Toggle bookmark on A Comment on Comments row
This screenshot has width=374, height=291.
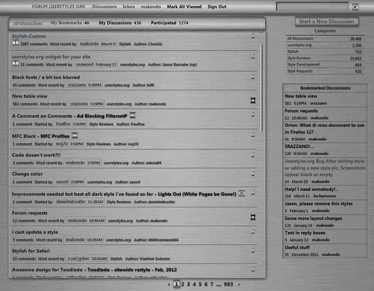(253, 114)
